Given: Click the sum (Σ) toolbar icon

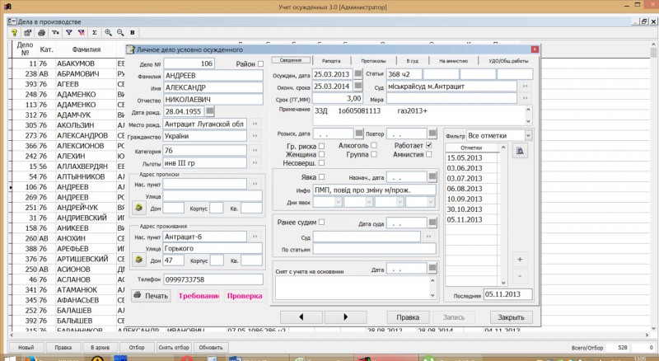Looking at the screenshot, I should tap(94, 32).
